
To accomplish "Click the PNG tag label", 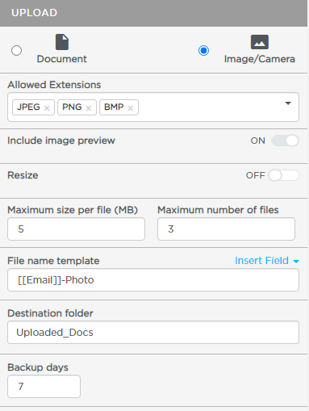I will [x=72, y=107].
